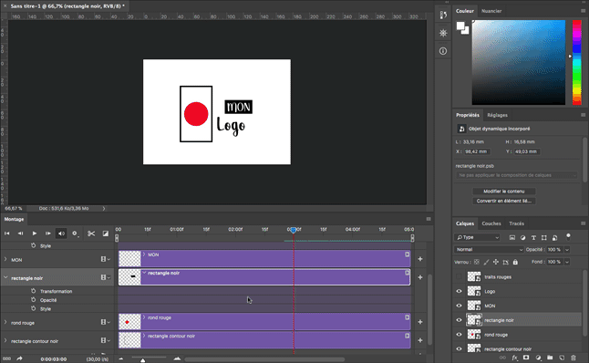The width and height of the screenshot is (589, 363).
Task: Open filmstrip menu for rond rouge track
Action: [x=105, y=323]
